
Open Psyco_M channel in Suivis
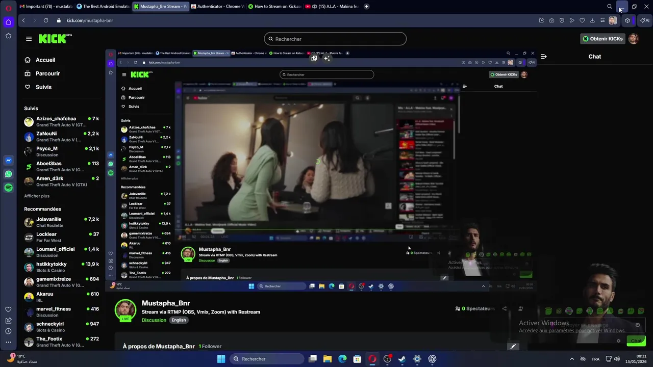coord(61,151)
